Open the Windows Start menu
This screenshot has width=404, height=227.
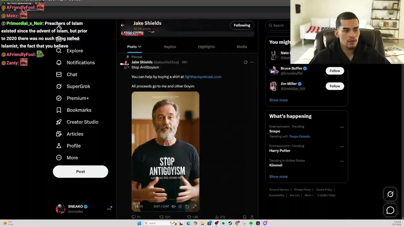point(139,223)
